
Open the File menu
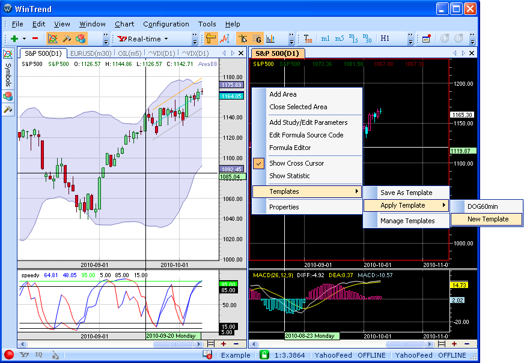point(17,24)
